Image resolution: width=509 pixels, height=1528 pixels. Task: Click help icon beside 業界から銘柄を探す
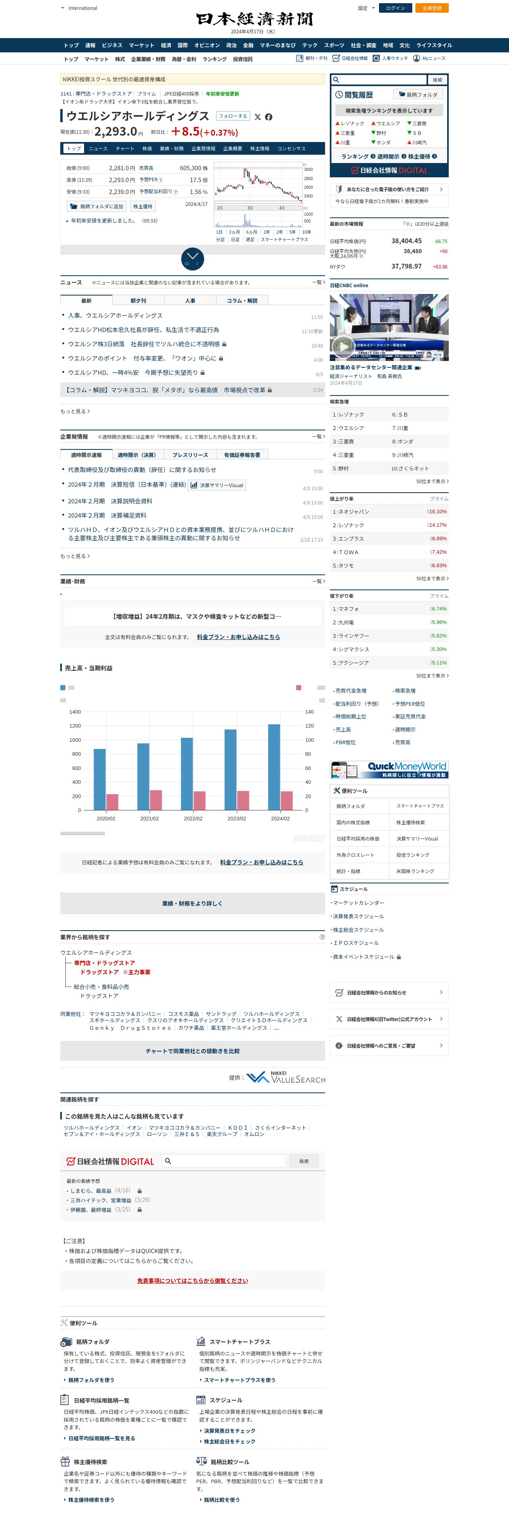tap(322, 937)
